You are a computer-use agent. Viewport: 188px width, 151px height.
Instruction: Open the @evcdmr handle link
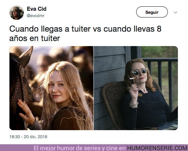(x=36, y=16)
